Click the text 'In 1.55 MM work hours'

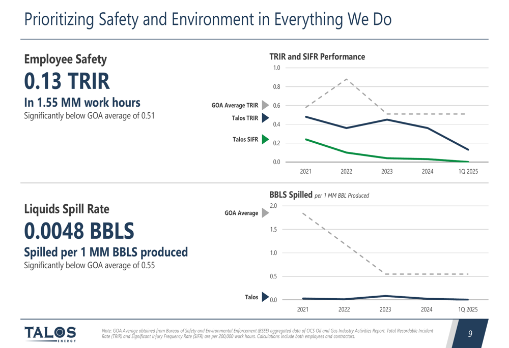tap(82, 103)
